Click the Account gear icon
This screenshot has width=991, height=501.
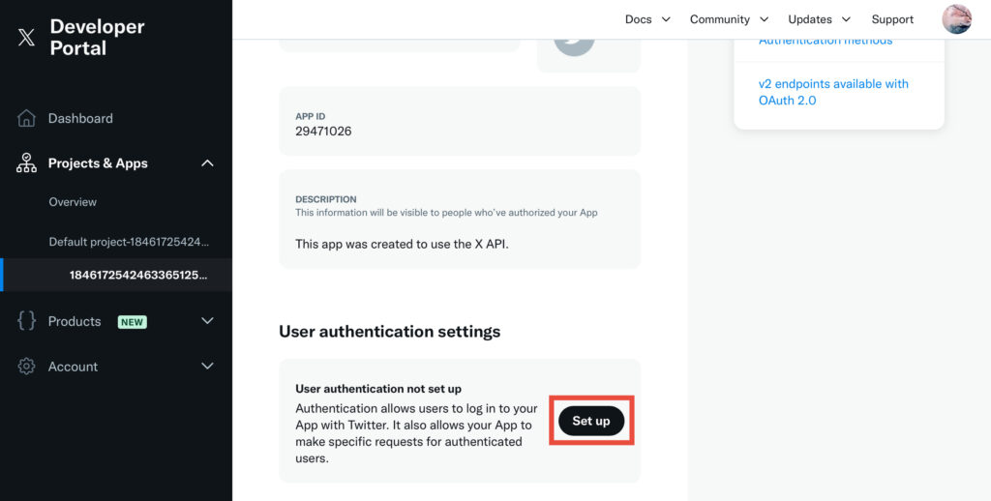coord(26,367)
